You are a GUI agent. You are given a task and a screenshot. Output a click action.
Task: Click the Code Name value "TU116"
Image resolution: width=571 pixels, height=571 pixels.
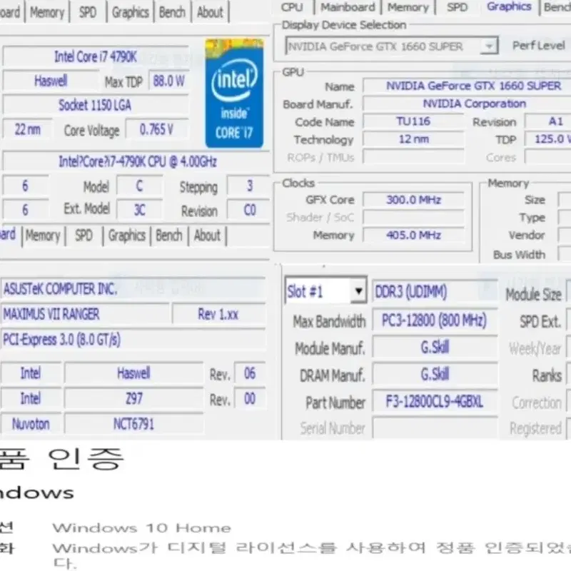point(413,121)
